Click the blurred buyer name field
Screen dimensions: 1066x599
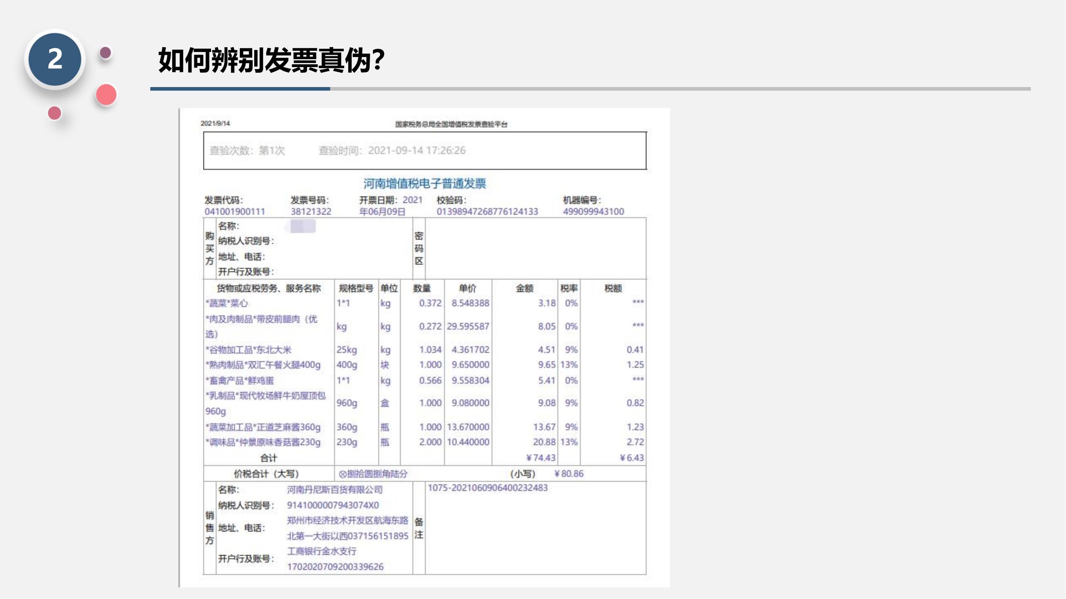[303, 226]
